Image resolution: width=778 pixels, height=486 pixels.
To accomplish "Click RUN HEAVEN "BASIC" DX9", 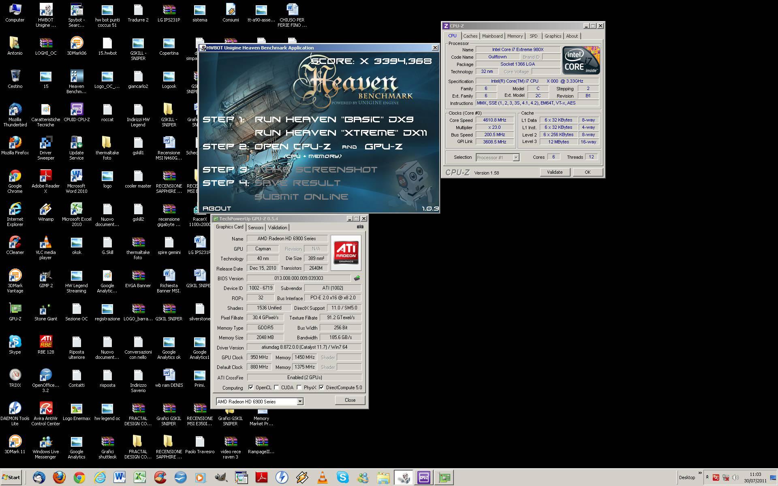I will tap(334, 119).
